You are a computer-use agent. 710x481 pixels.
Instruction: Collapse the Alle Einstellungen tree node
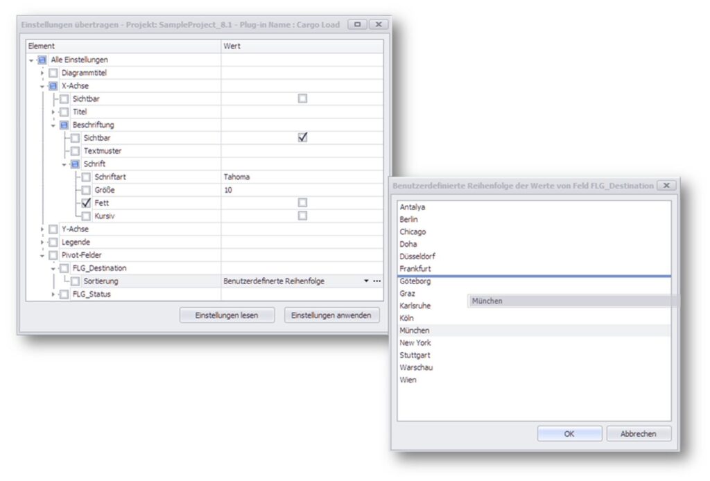tap(31, 60)
